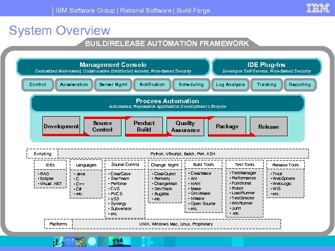Click 'Perforce' in Source Control list
The height and width of the screenshot is (251, 335).
119,184
